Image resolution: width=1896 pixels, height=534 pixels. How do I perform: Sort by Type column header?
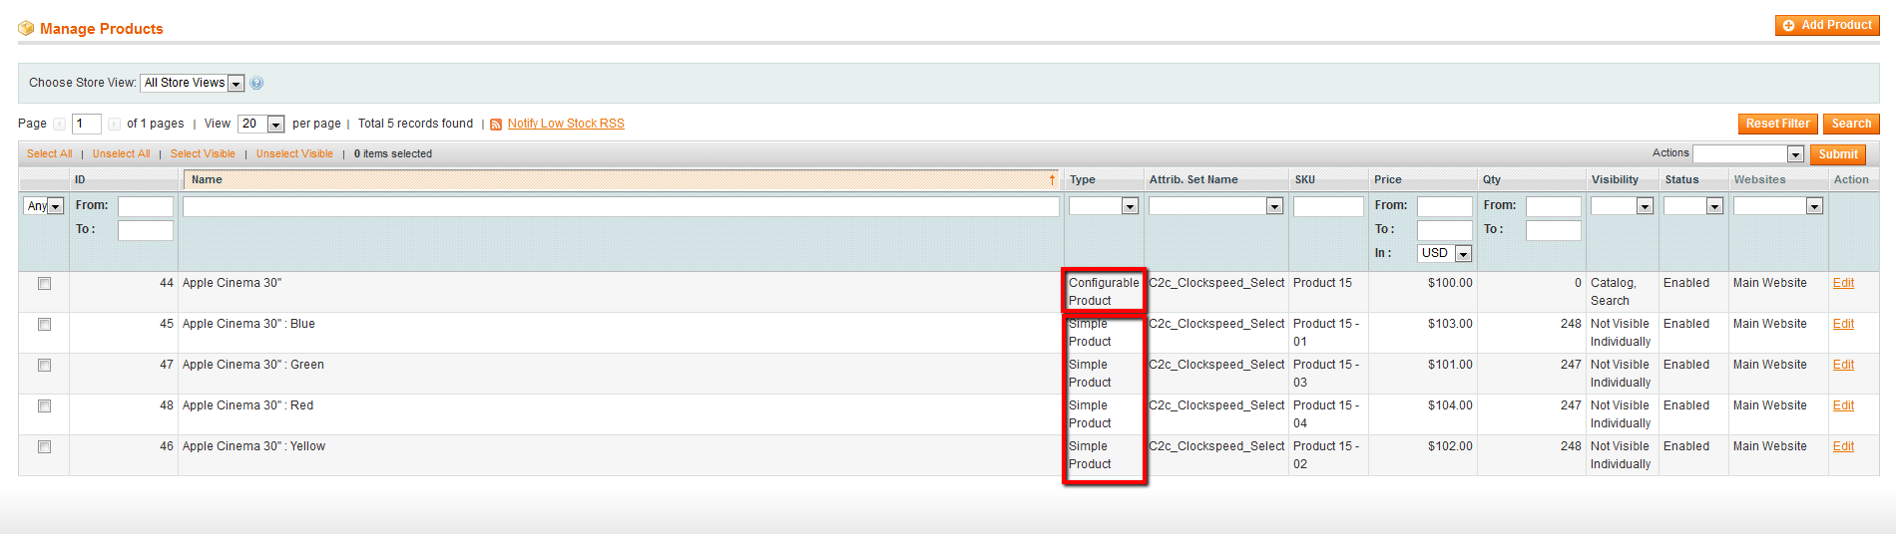1082,180
